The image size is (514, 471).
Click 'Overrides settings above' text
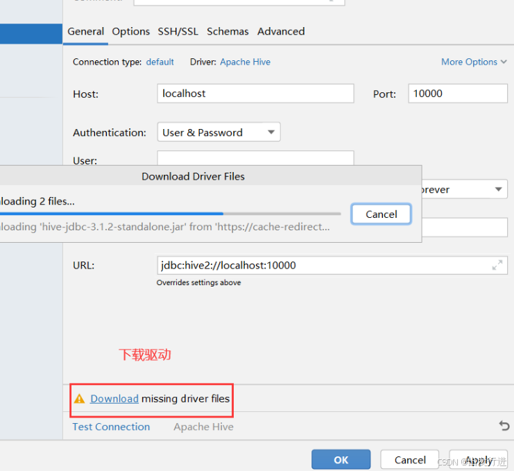198,282
